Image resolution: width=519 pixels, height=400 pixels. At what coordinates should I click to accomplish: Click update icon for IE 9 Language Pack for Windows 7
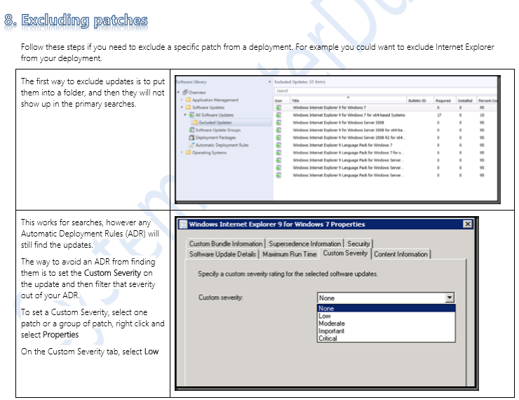tap(278, 145)
